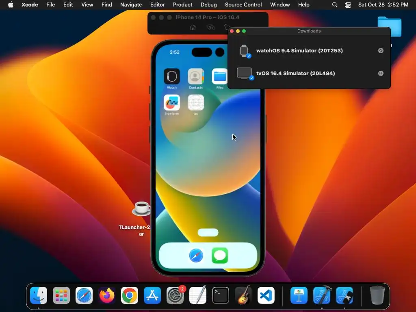Screen dimensions: 416x312
Task: Open Messages in the iPhone simulator dock
Action: pos(220,256)
